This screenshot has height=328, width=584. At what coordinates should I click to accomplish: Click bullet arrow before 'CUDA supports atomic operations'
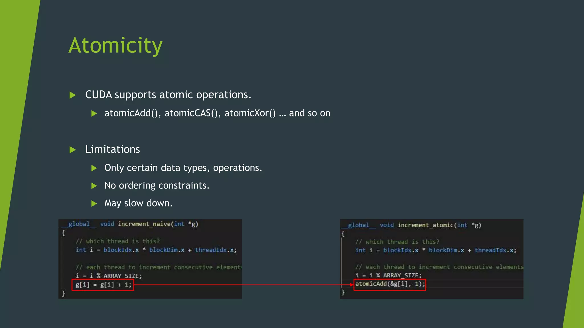coord(73,95)
